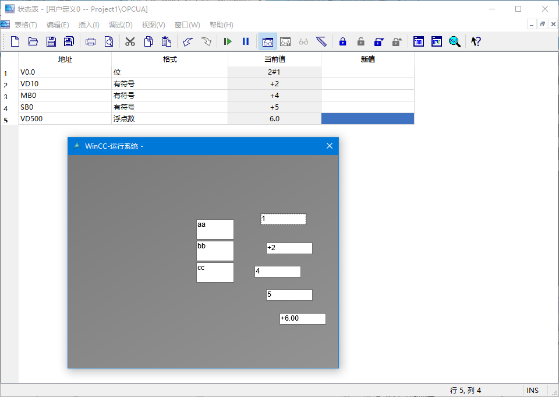The width and height of the screenshot is (559, 397).
Task: Select row header 1
Action: click(9, 73)
